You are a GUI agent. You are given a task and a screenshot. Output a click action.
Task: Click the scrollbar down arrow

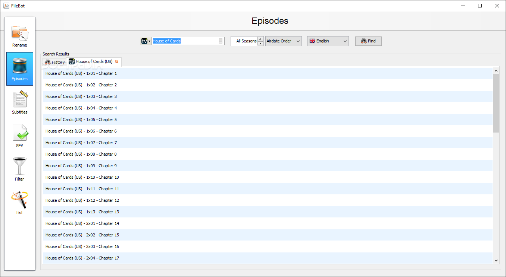click(496, 261)
